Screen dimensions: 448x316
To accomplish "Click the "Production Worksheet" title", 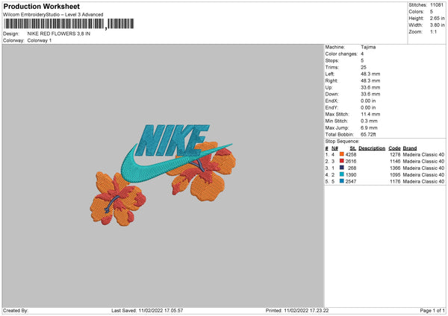I will point(41,7).
